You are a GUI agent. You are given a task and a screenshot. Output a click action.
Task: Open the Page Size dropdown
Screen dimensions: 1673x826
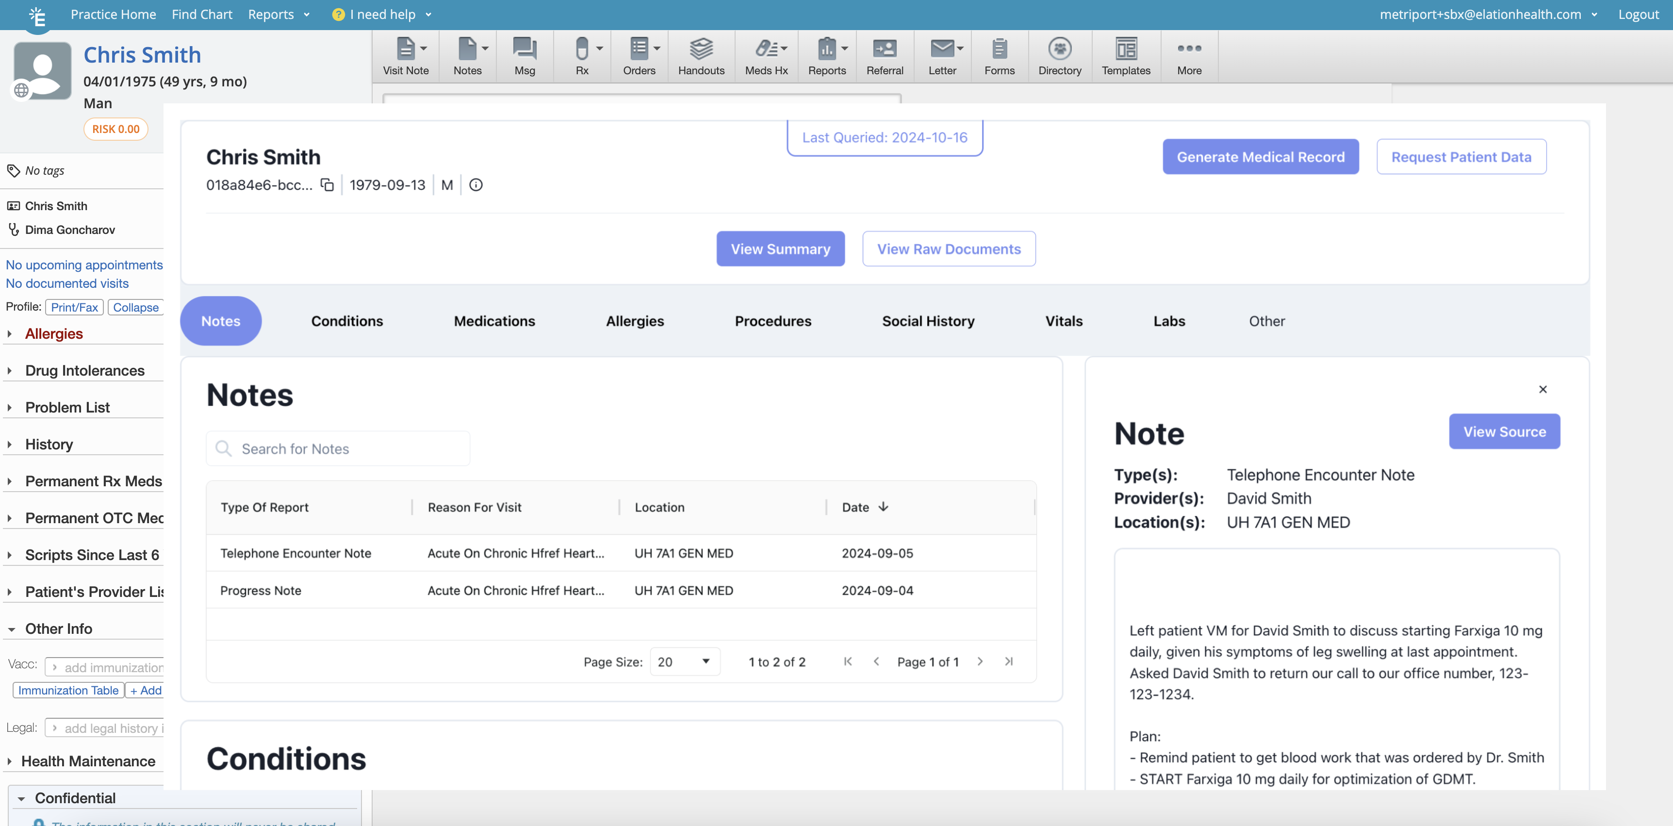pos(685,661)
